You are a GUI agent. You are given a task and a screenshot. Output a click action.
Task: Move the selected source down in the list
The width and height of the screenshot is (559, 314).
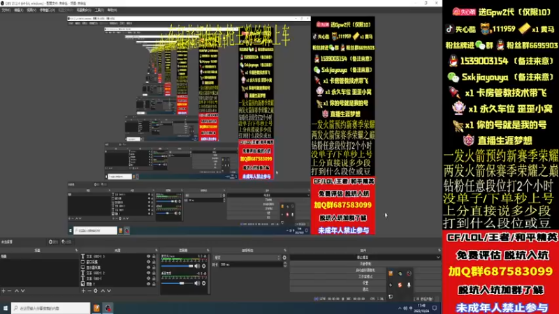coord(109,291)
